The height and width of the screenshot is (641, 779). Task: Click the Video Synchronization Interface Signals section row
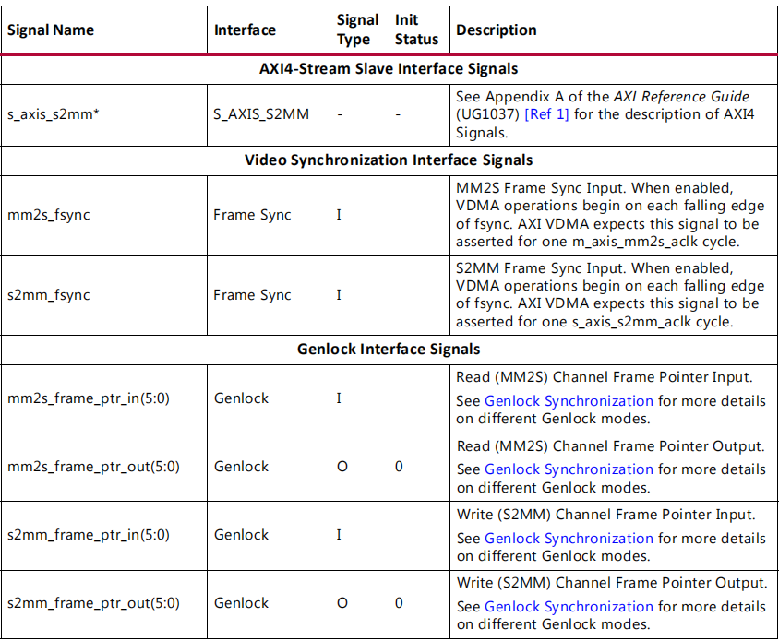point(389,160)
